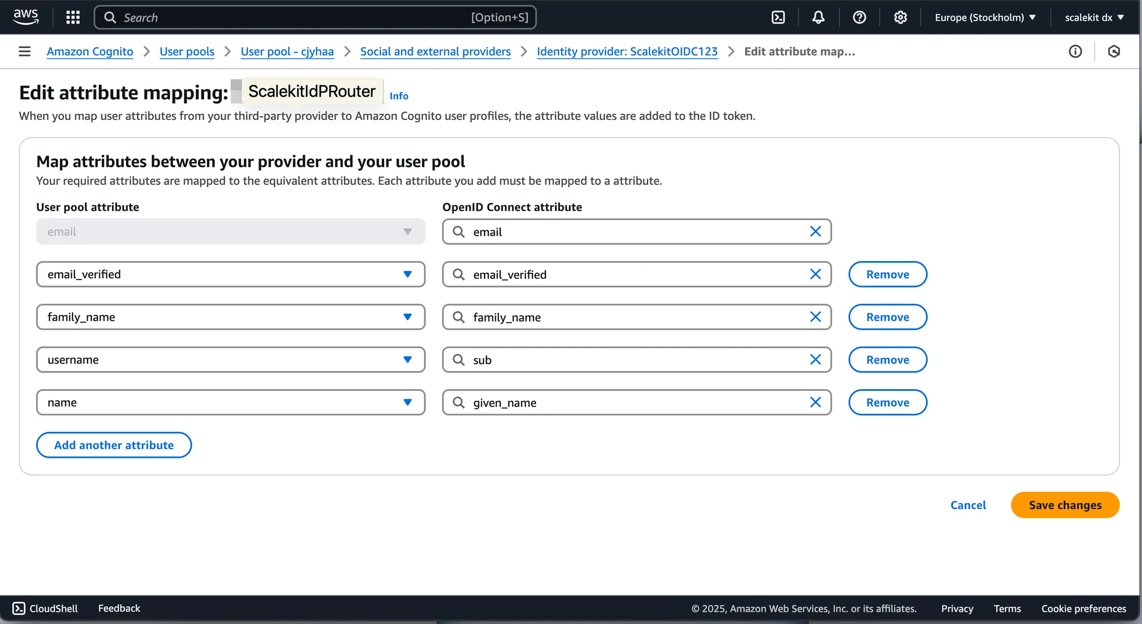1142x624 pixels.
Task: Click the Save changes button
Action: coord(1064,505)
